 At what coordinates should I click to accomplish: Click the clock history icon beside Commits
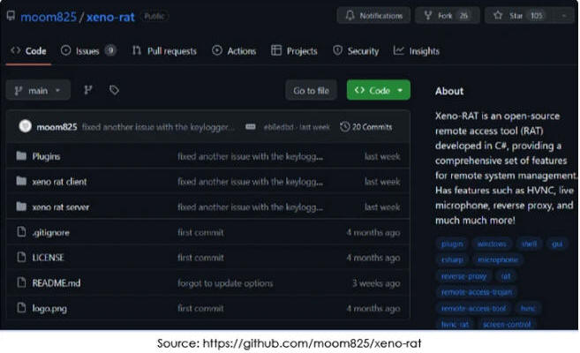pos(345,127)
